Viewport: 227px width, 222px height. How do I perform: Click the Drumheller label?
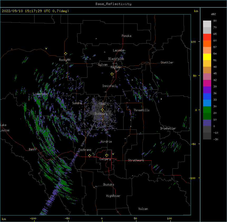point(168,128)
